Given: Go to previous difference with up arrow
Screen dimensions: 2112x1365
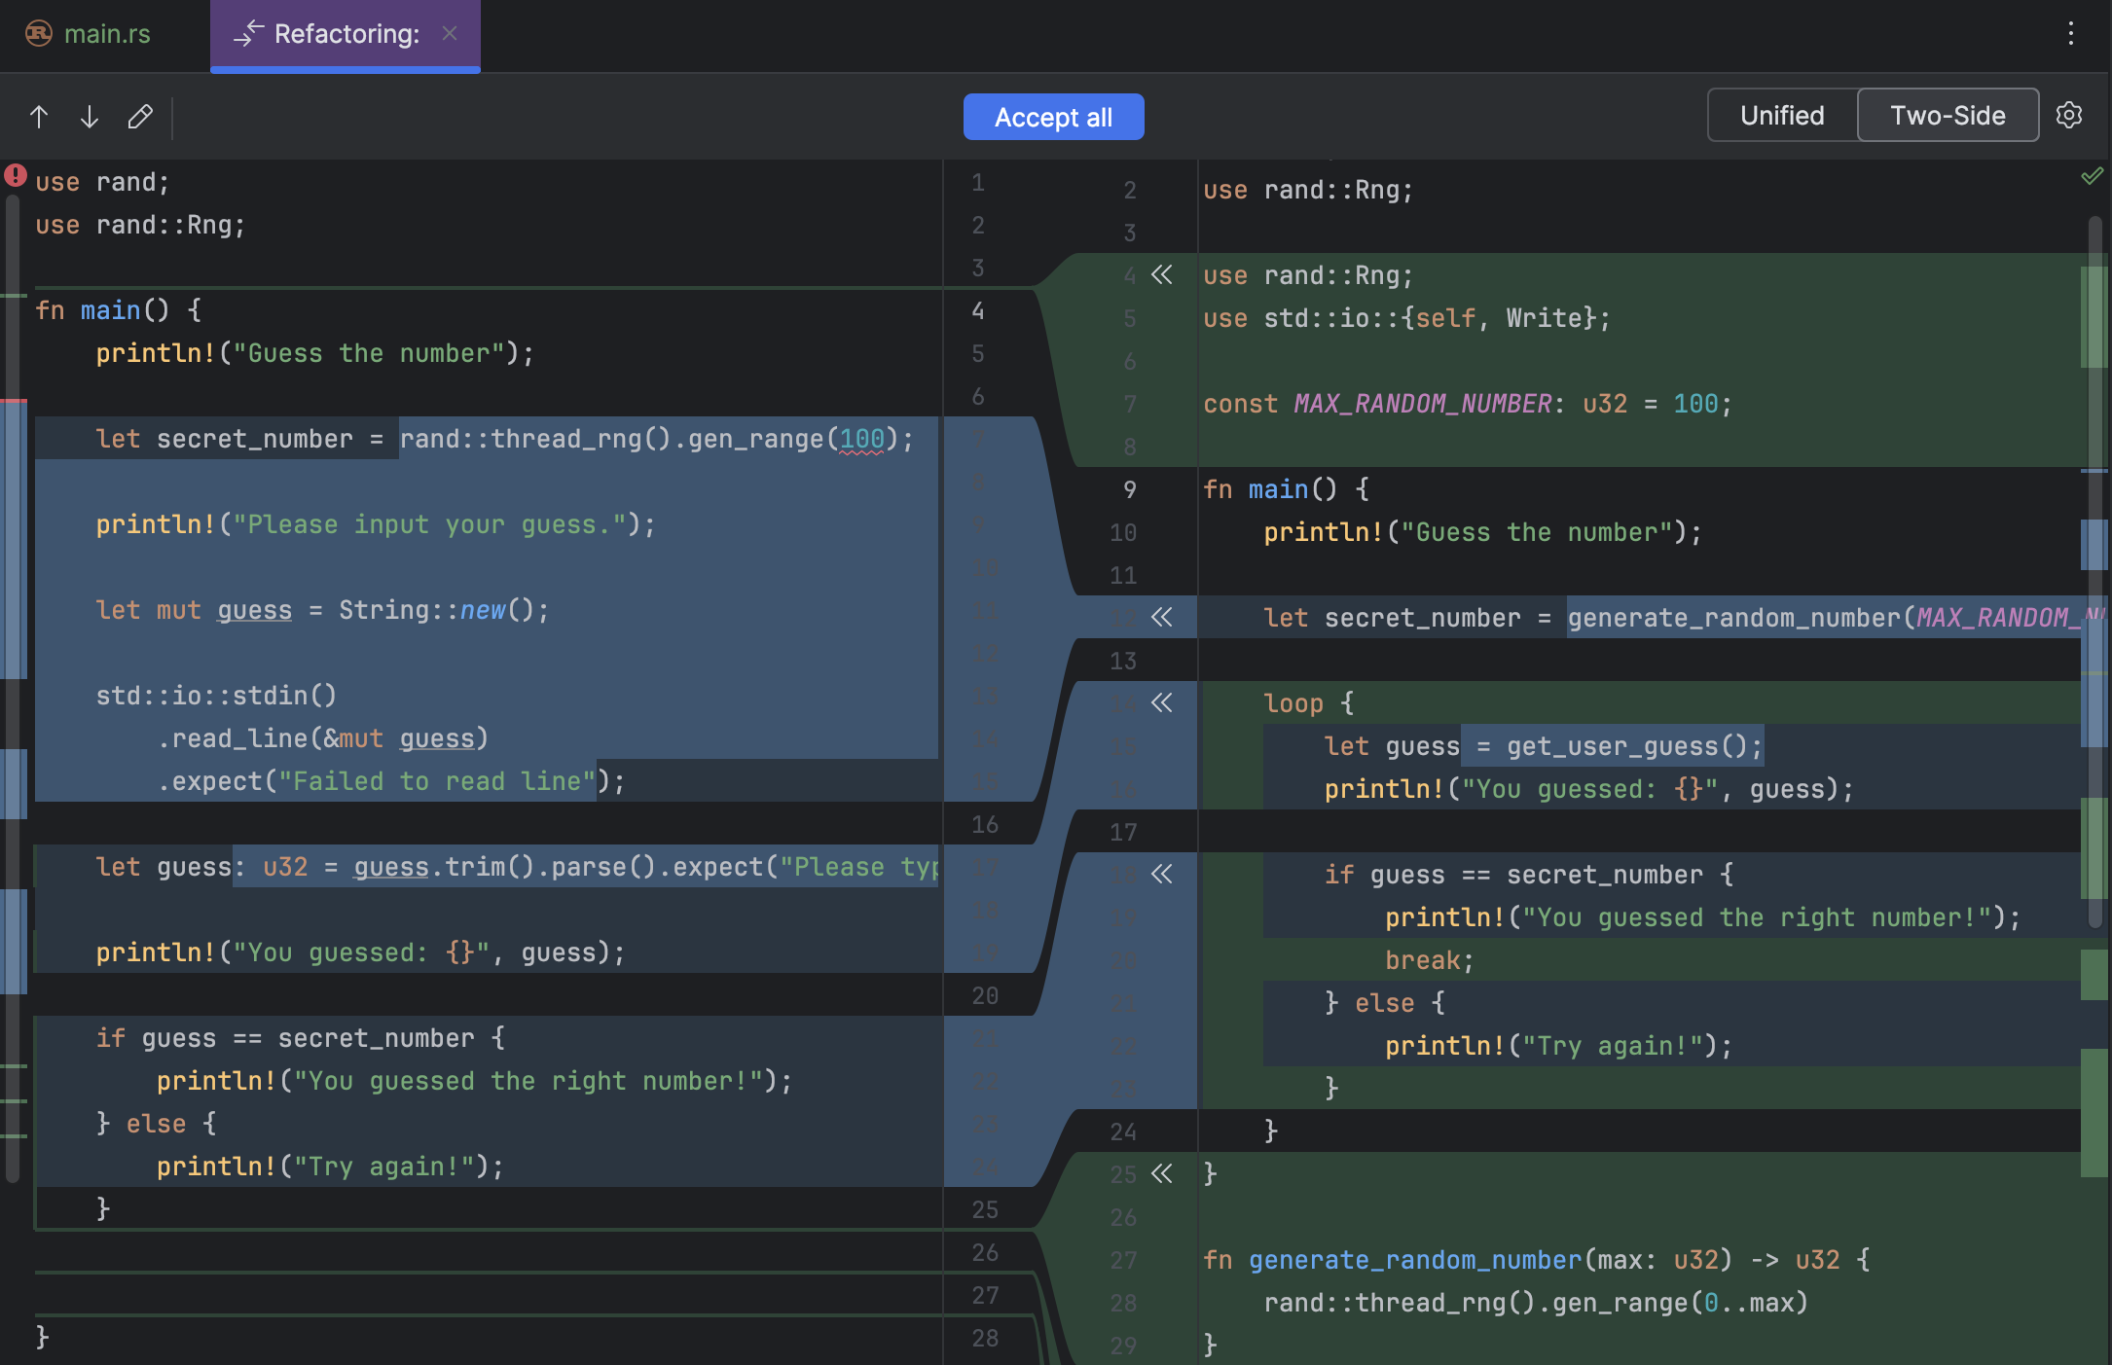Looking at the screenshot, I should pos(39,117).
